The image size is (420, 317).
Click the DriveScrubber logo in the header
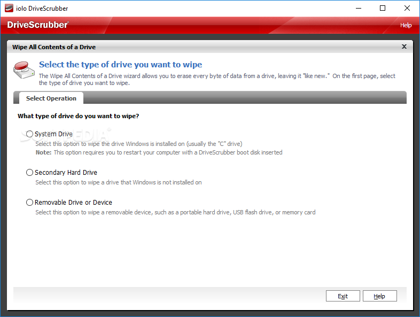click(38, 25)
